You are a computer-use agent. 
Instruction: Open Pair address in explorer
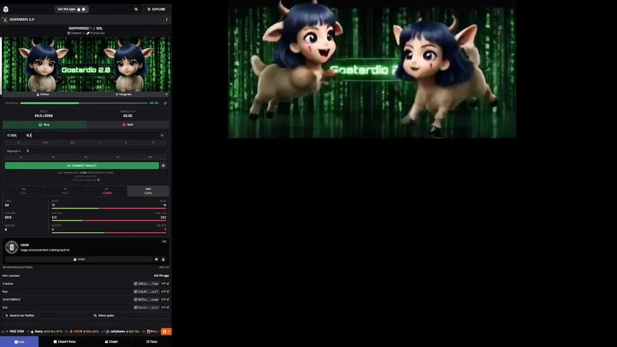pos(165,292)
